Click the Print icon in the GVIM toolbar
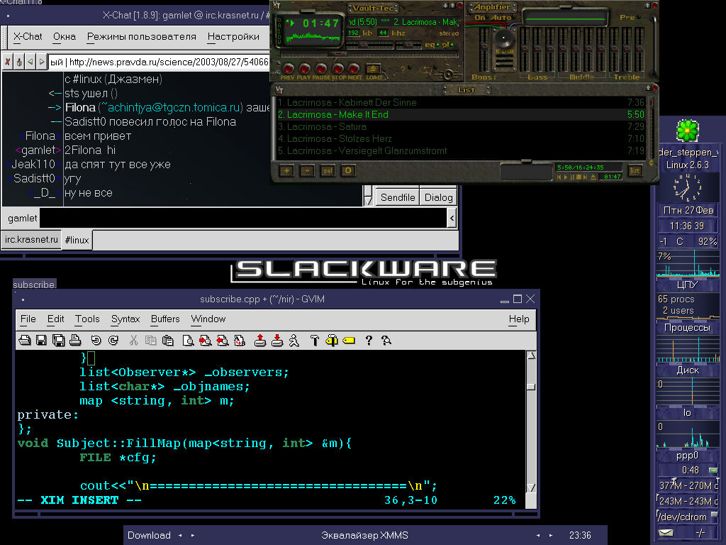This screenshot has height=545, width=726. pos(74,341)
